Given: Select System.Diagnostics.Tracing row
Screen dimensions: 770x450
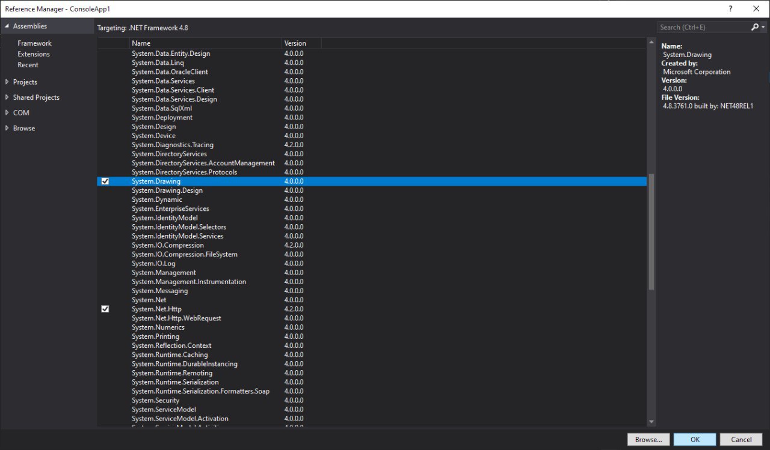Looking at the screenshot, I should tap(372, 145).
